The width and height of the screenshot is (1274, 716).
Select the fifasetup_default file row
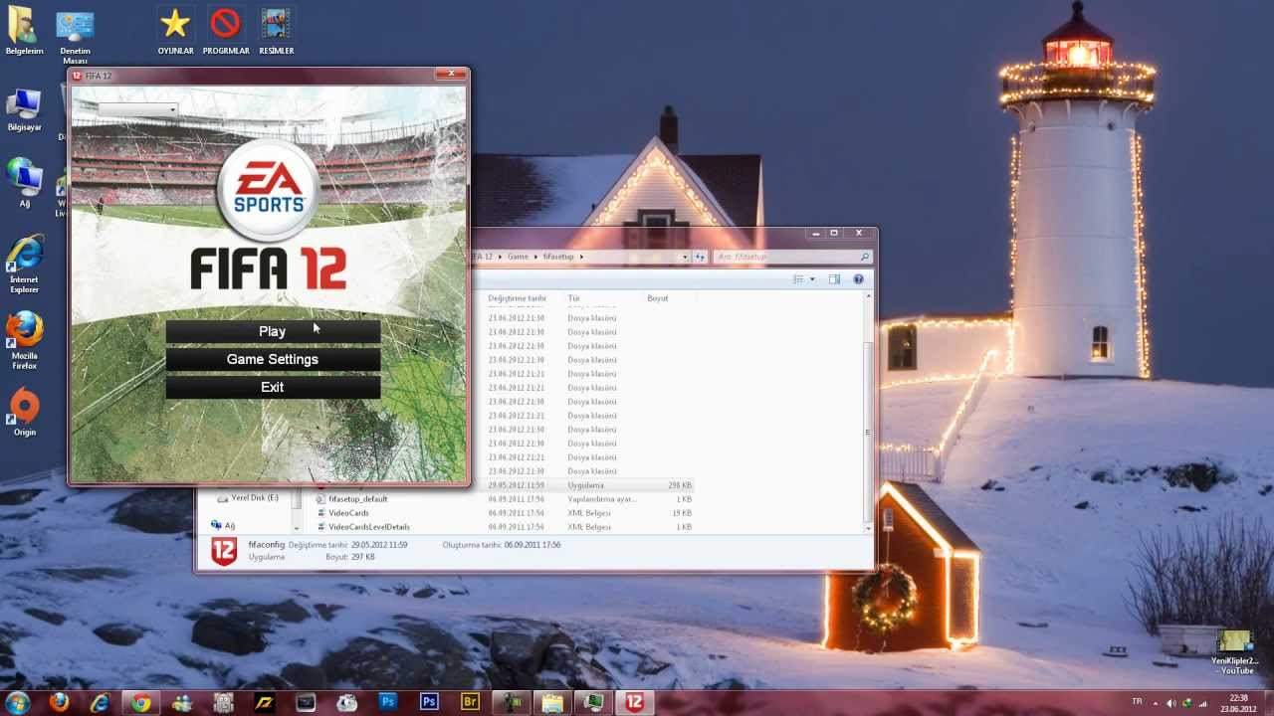506,499
